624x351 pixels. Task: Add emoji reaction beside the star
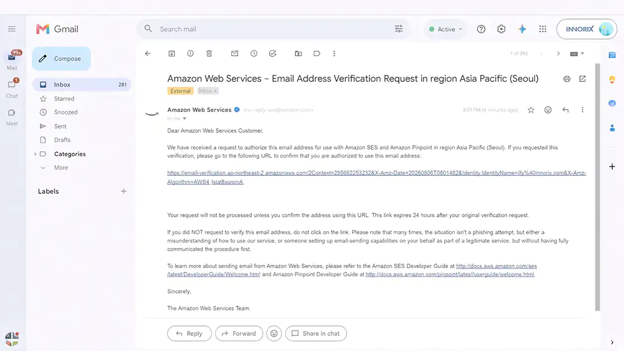(x=548, y=110)
